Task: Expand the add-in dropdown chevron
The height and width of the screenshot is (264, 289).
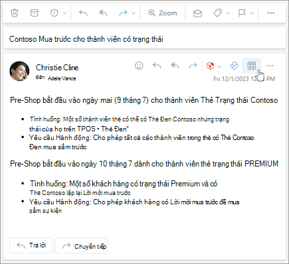Action: pyautogui.click(x=219, y=66)
